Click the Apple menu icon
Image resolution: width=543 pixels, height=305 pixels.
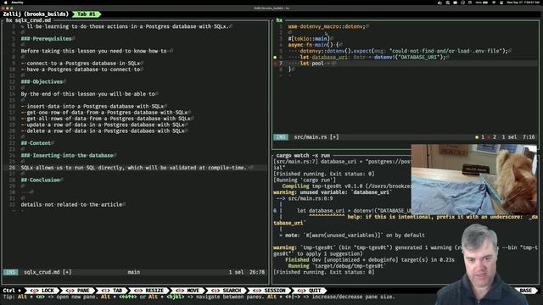(x=5, y=3)
